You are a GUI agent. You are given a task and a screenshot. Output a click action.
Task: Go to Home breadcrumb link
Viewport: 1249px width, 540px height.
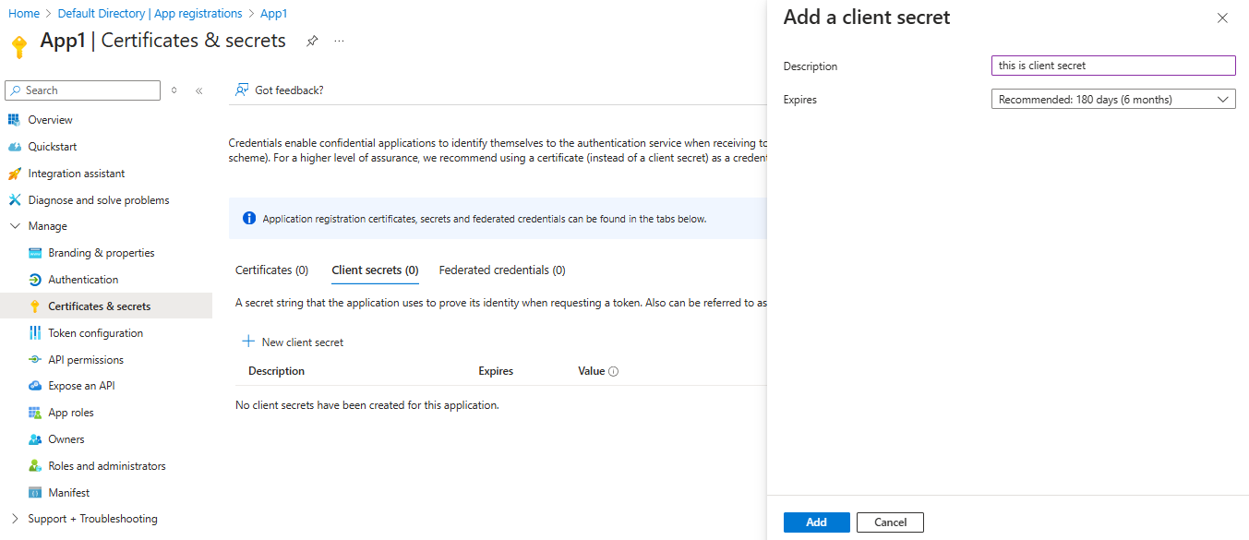point(24,14)
